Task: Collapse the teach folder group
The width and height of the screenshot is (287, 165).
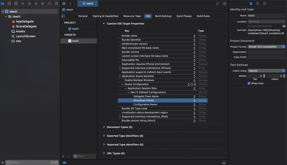Action: [x=6, y=16]
